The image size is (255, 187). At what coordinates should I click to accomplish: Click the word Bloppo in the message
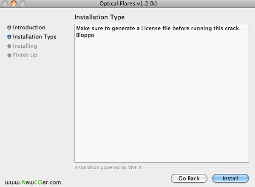pos(85,35)
